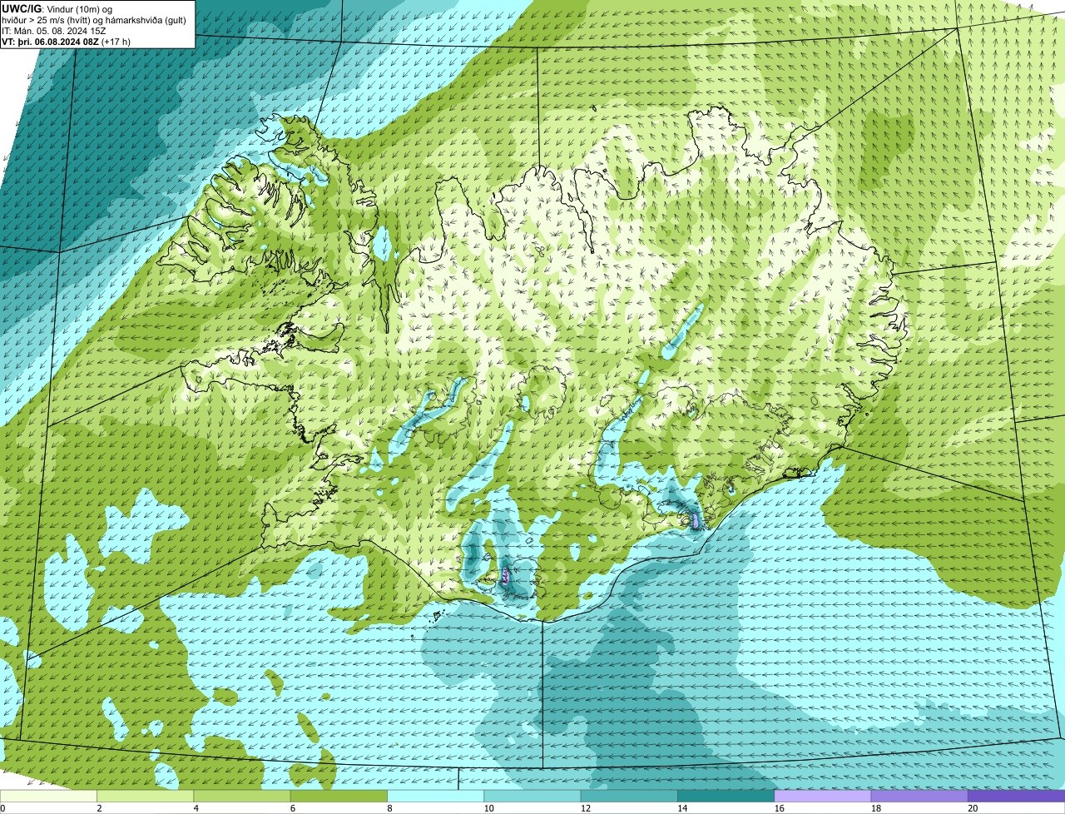Click the 10–12 m/s legend color swatch

pyautogui.click(x=532, y=796)
